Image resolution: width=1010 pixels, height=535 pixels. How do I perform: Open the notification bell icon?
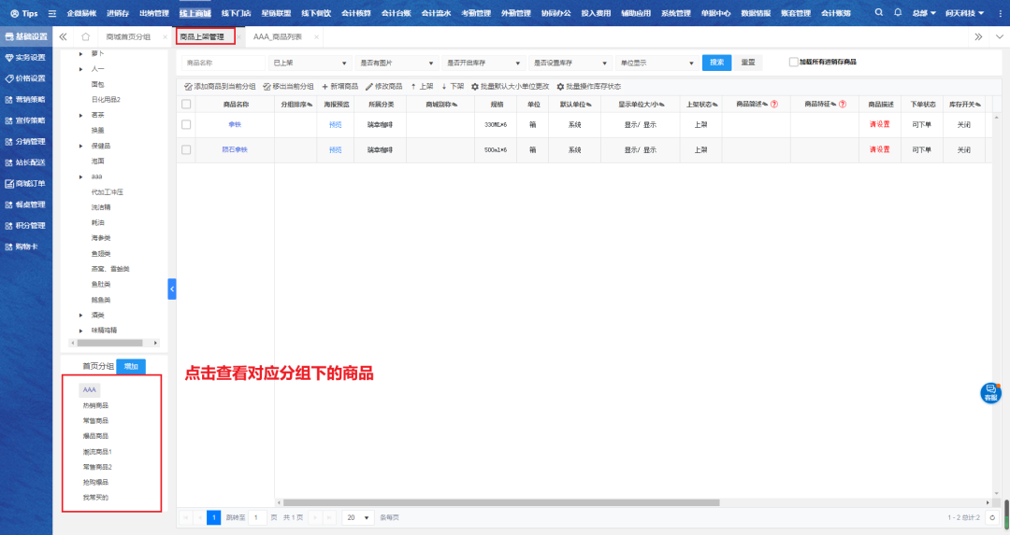tap(898, 13)
